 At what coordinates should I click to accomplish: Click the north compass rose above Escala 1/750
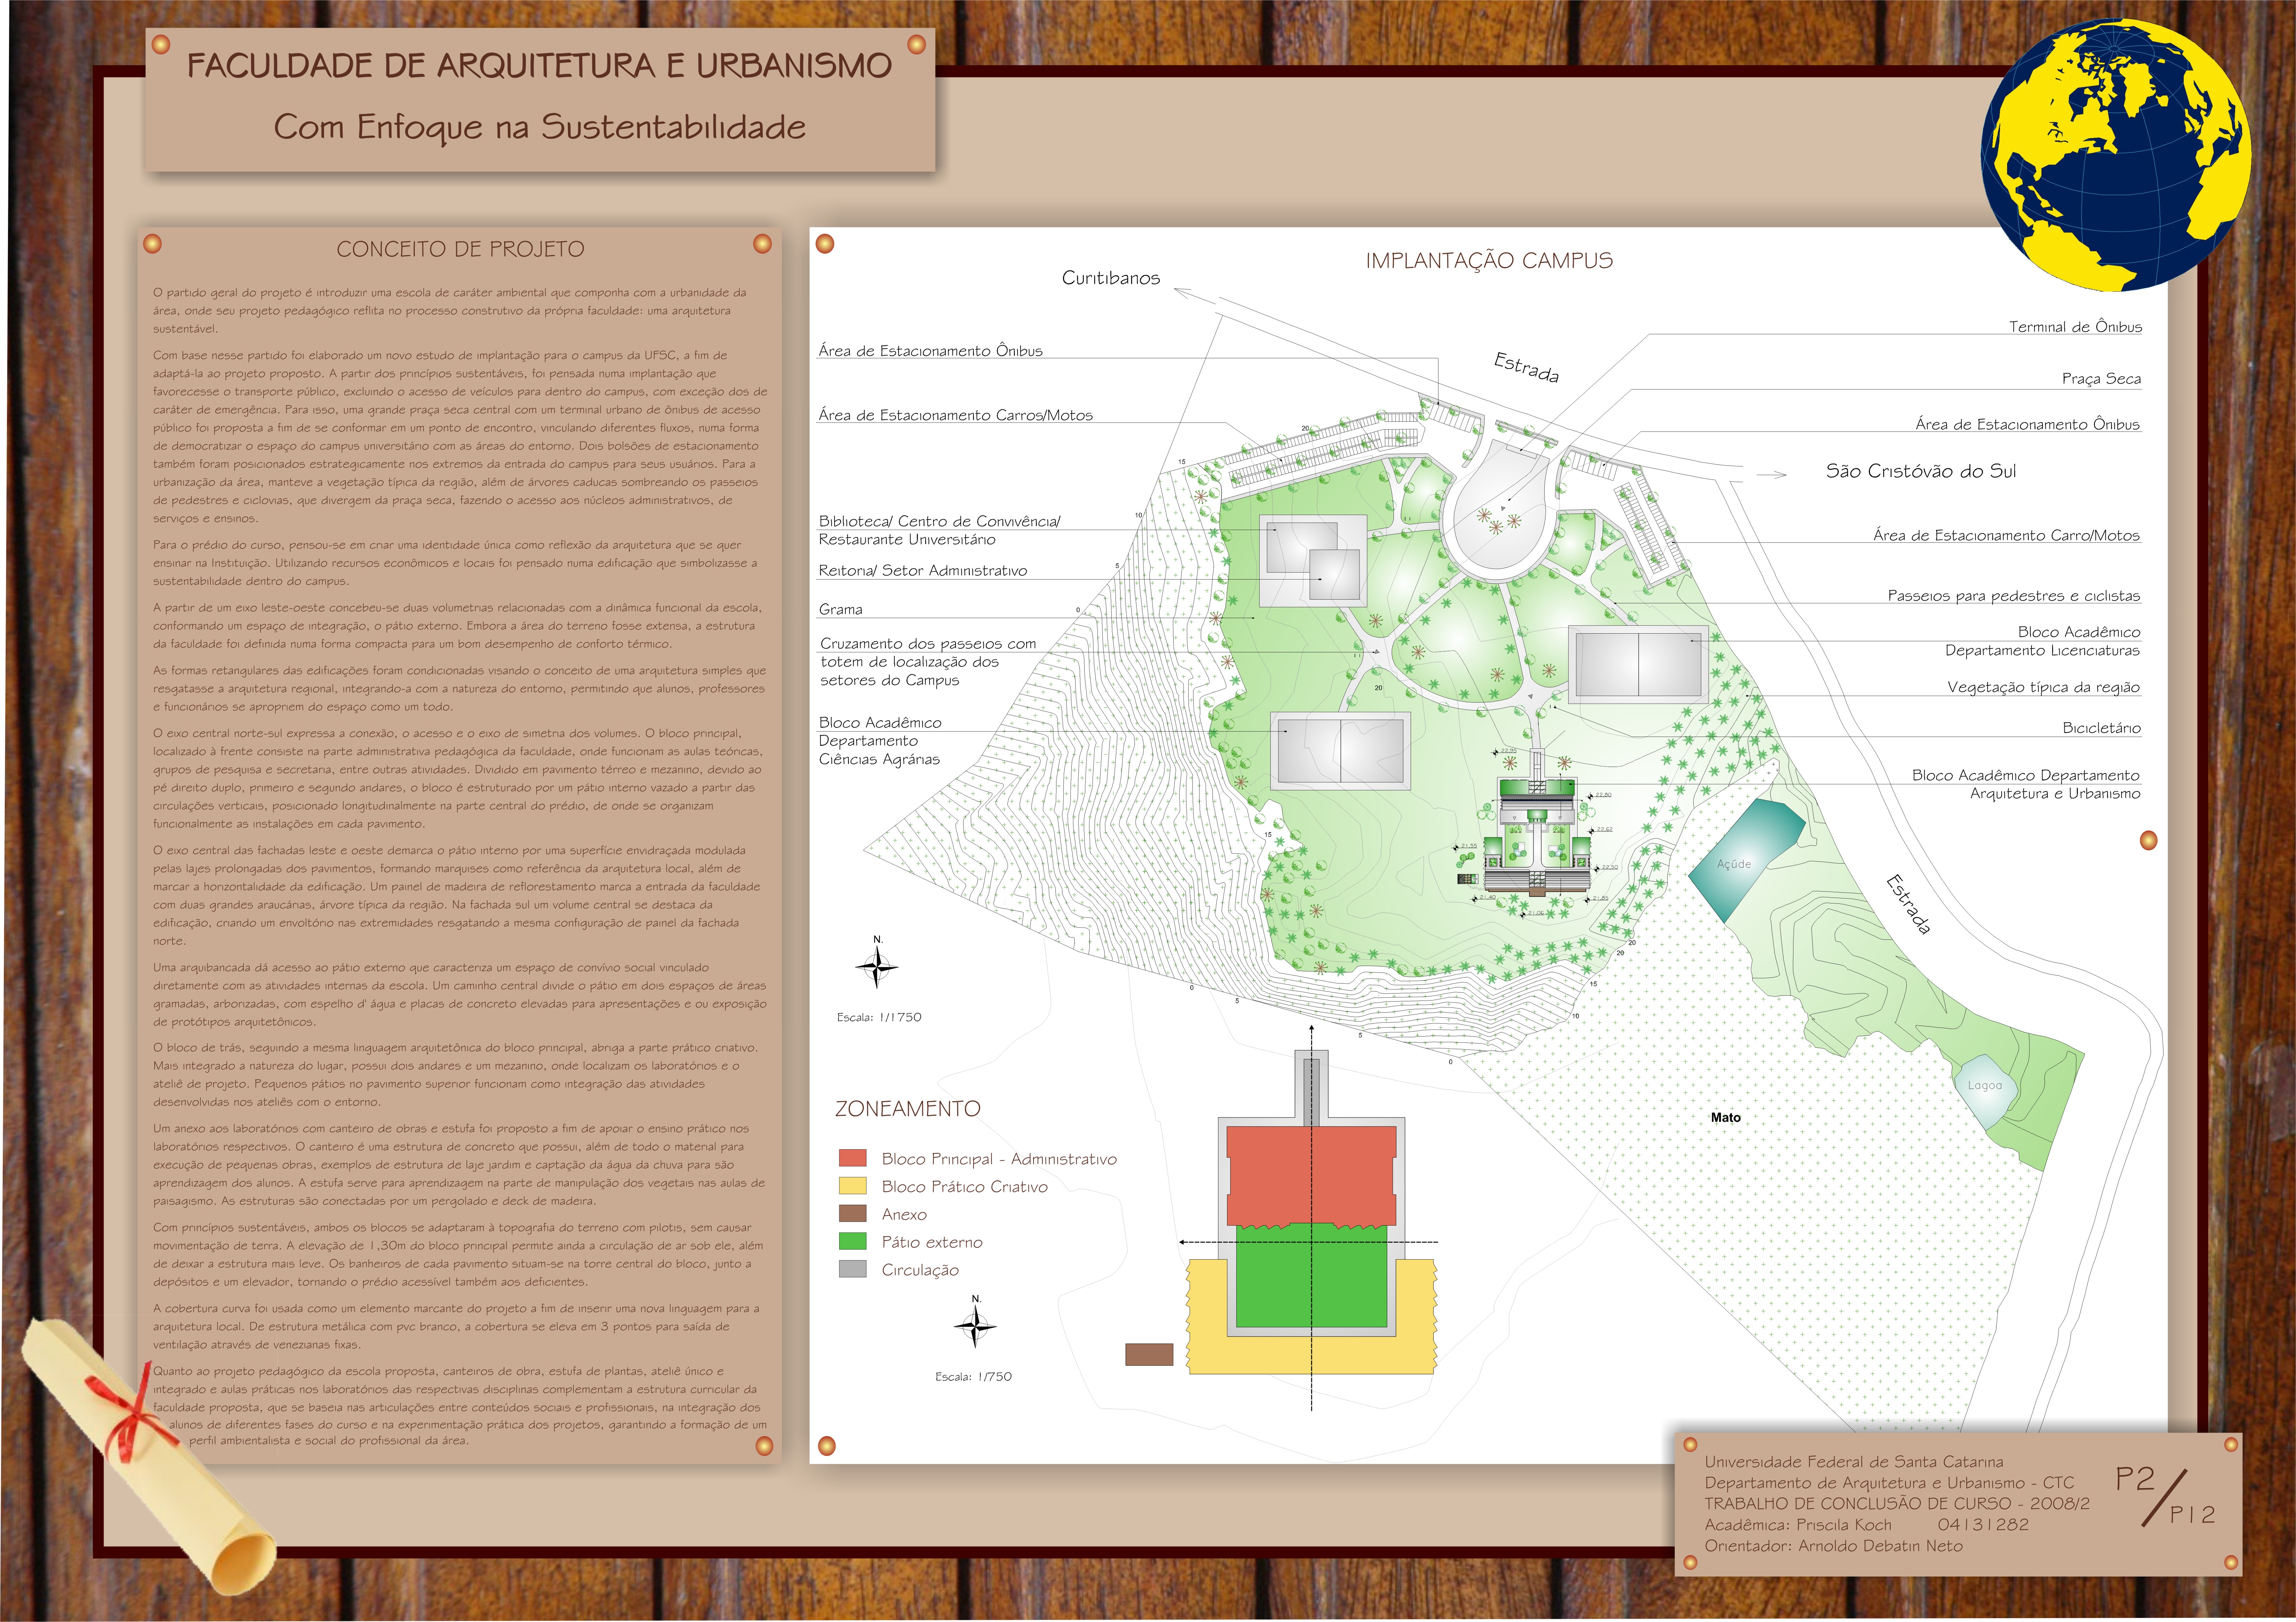(975, 1325)
